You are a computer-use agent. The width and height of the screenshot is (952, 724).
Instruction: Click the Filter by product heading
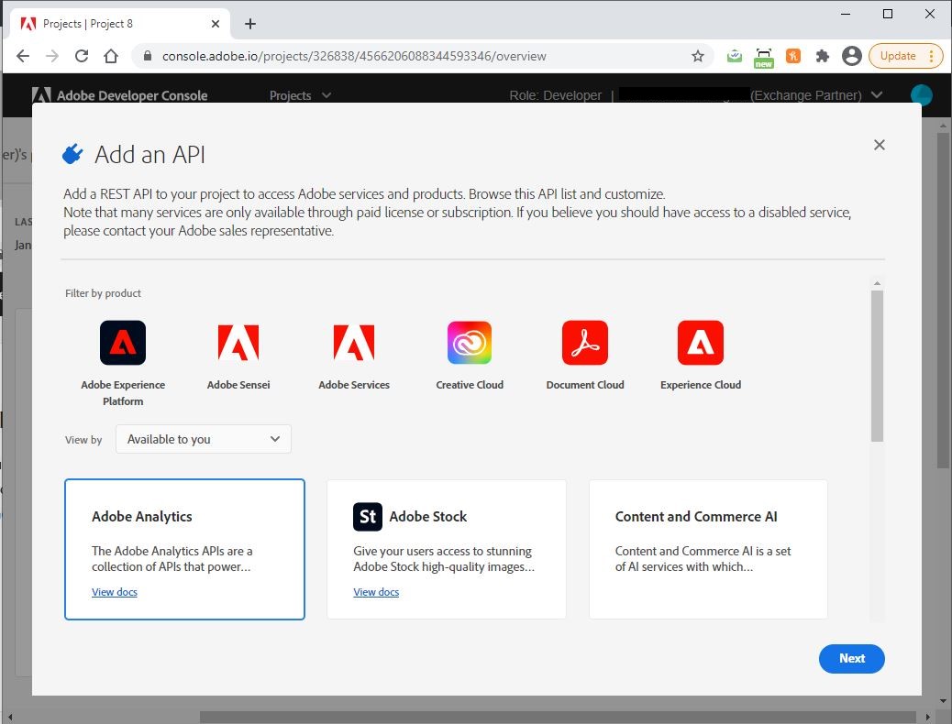103,293
